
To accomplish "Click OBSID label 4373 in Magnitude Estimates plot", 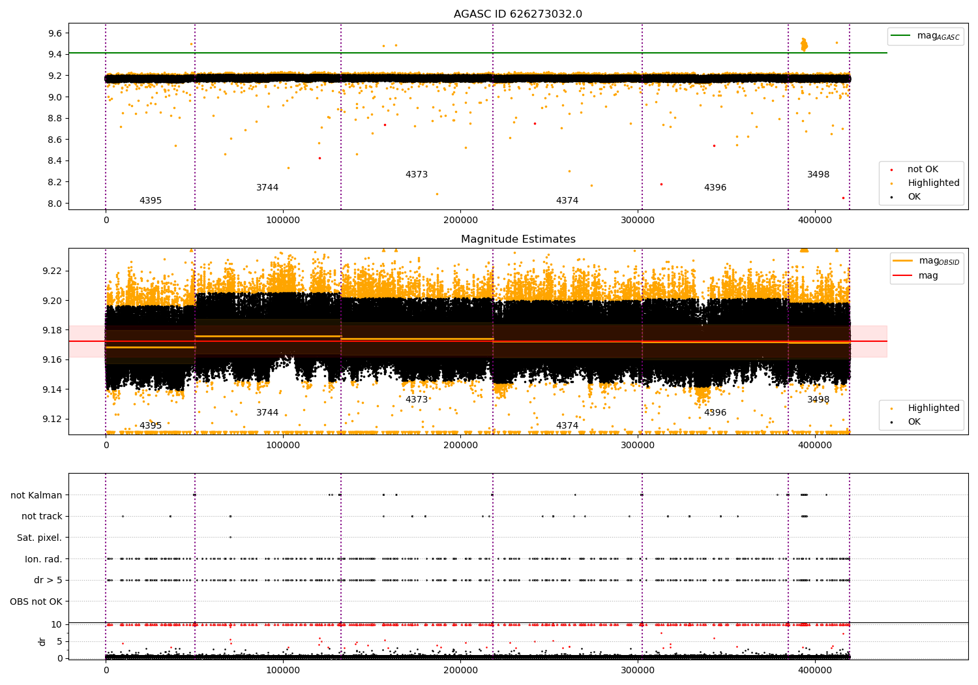I will tap(417, 399).
